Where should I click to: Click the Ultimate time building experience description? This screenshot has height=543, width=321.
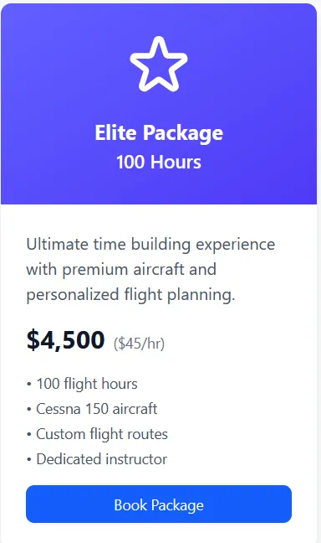[x=150, y=270]
